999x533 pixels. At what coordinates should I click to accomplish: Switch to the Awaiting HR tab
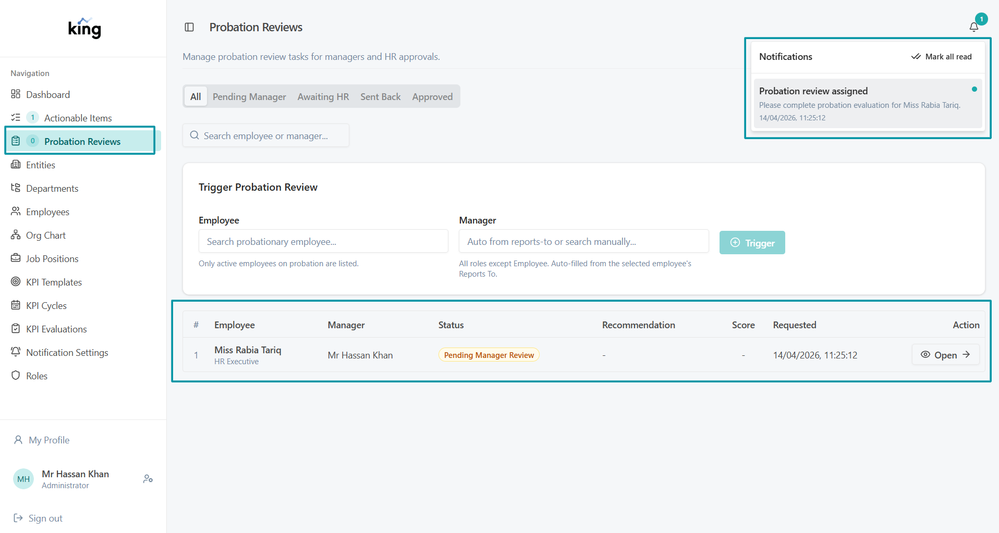[x=323, y=96]
